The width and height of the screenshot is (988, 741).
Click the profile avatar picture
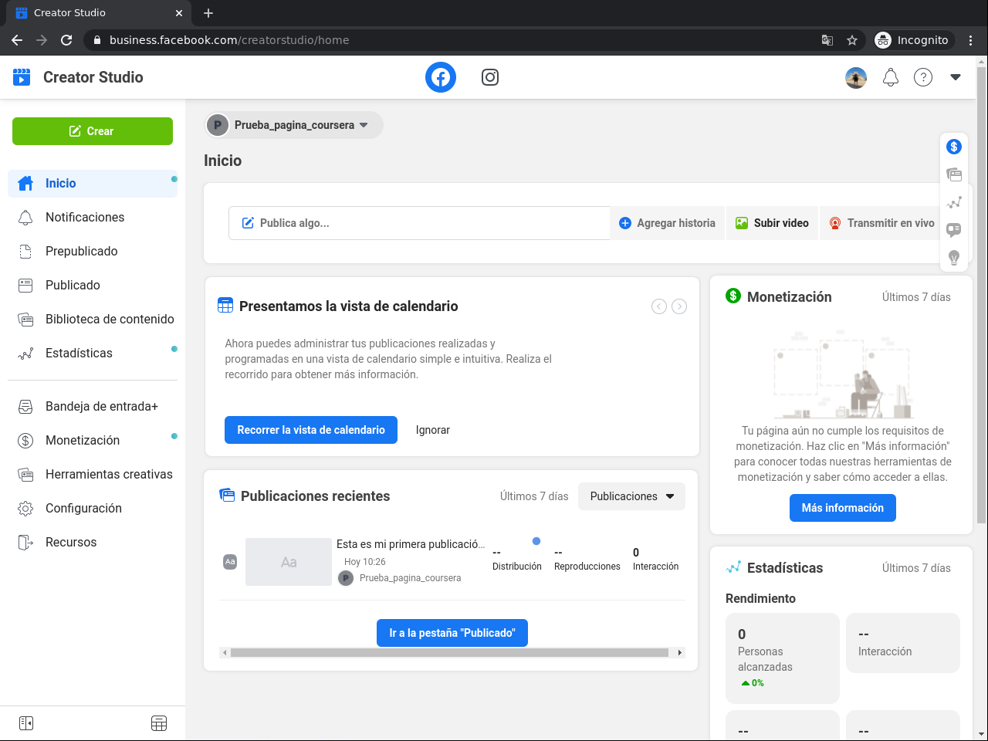[856, 77]
